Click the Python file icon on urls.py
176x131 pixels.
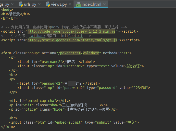pyautogui.click(x=21, y=4)
